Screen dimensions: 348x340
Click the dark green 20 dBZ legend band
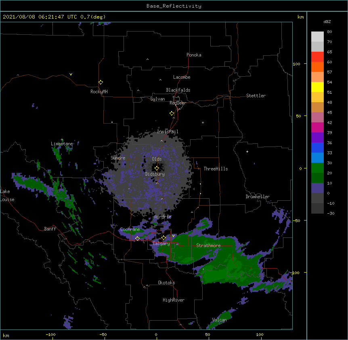tap(317, 178)
